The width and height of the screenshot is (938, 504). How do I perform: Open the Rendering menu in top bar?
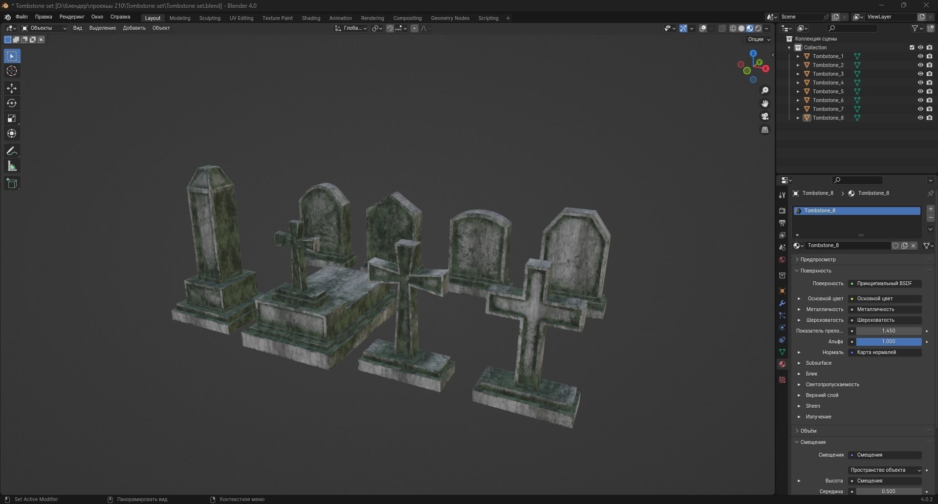tap(72, 17)
